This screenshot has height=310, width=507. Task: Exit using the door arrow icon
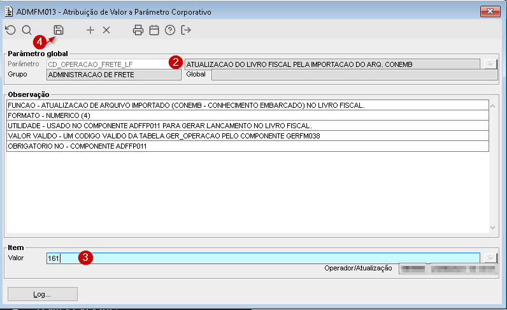coord(186,30)
